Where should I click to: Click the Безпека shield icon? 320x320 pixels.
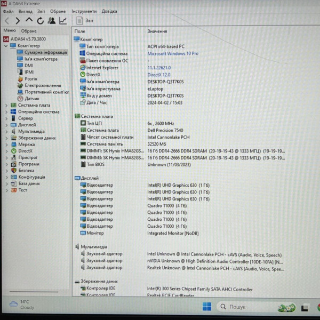[14, 171]
